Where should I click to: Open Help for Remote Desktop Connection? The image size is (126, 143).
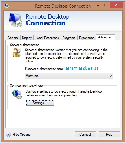click(109, 135)
